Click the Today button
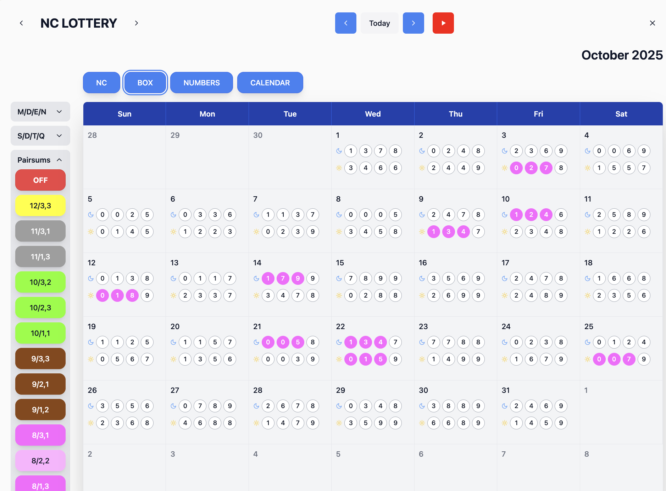The width and height of the screenshot is (666, 491). point(379,23)
